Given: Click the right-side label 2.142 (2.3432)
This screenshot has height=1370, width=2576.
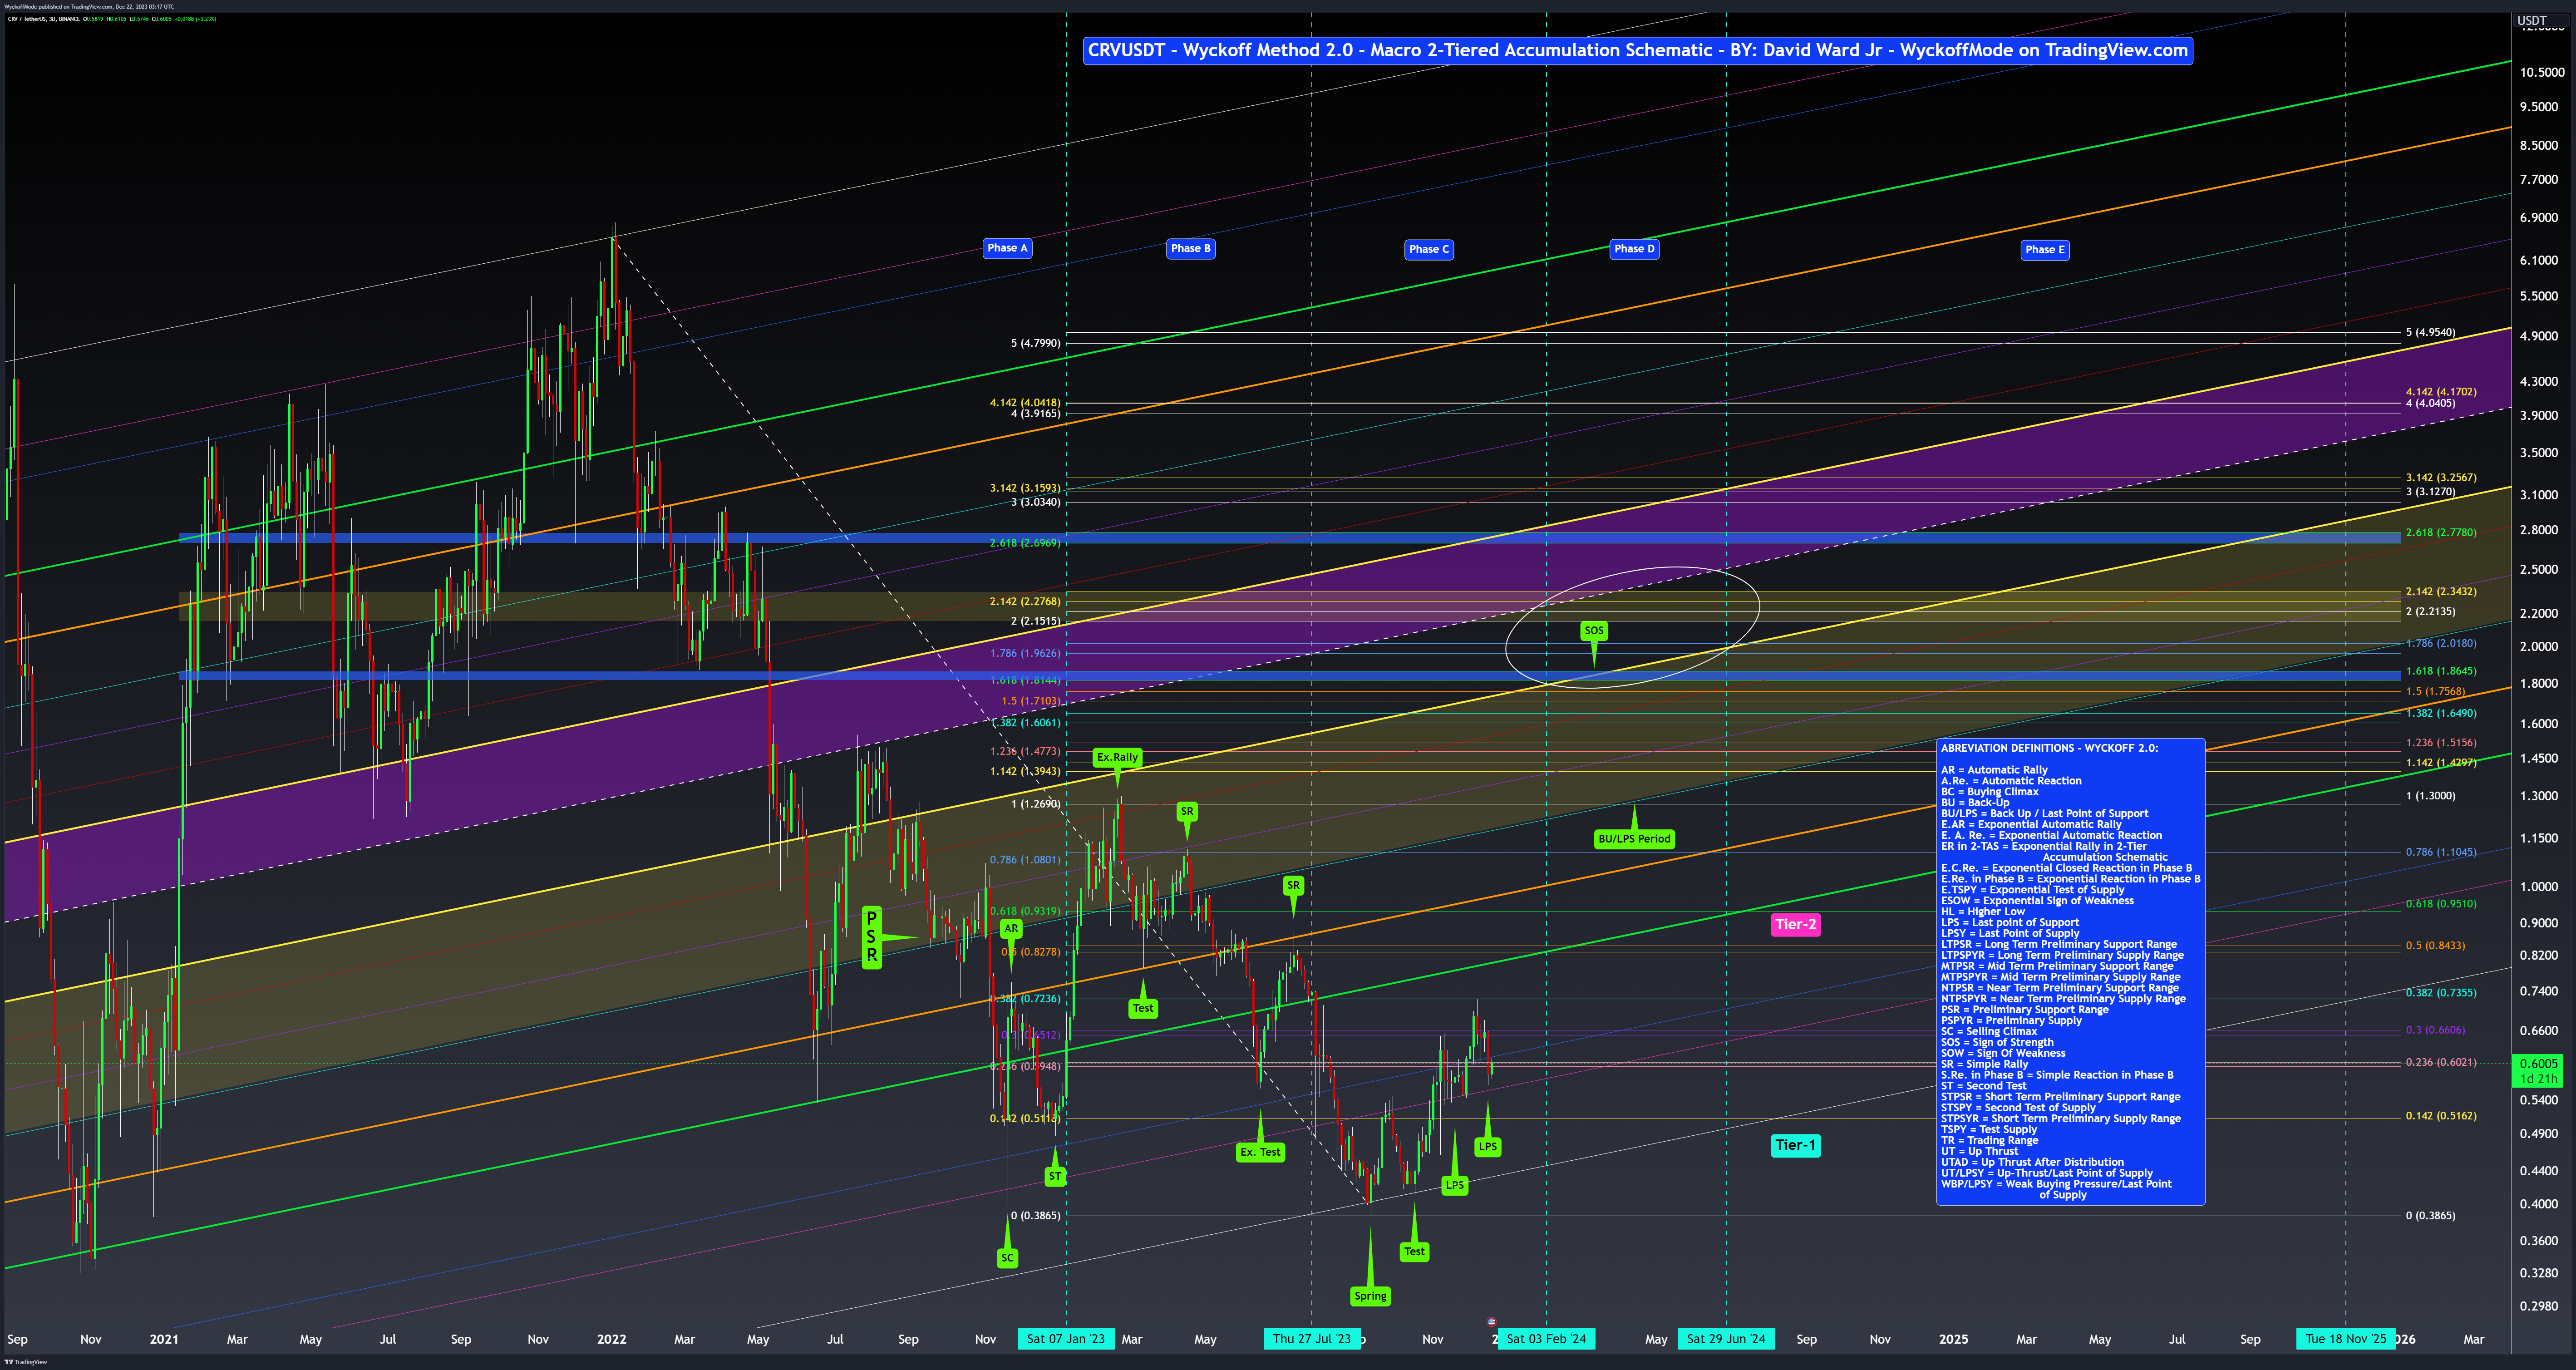Looking at the screenshot, I should click(2441, 591).
